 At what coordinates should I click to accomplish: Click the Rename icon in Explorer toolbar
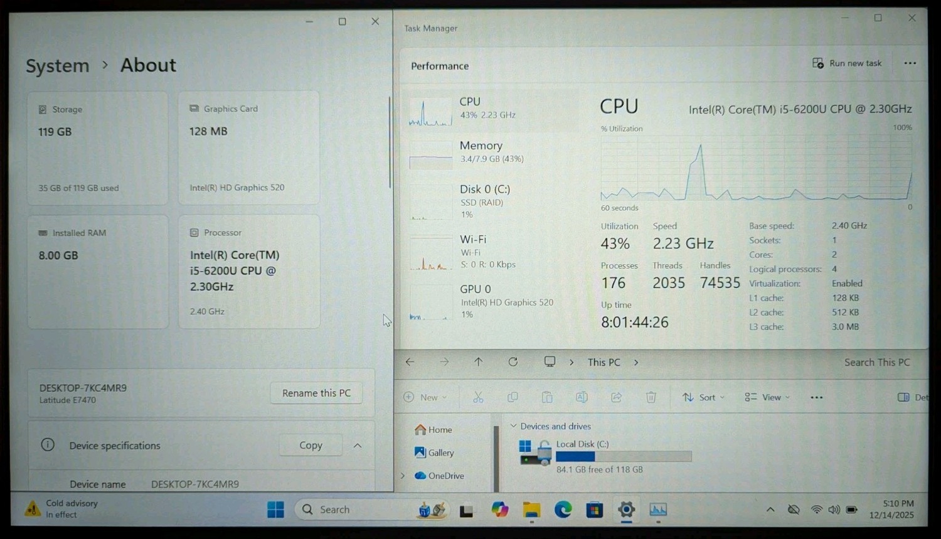pos(582,397)
